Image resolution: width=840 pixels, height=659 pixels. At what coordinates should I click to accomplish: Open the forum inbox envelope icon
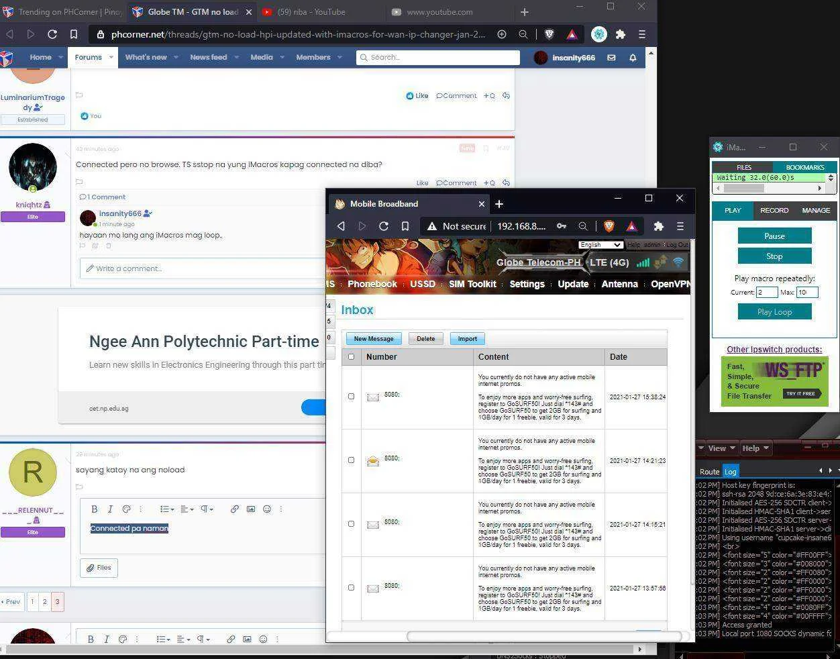611,58
